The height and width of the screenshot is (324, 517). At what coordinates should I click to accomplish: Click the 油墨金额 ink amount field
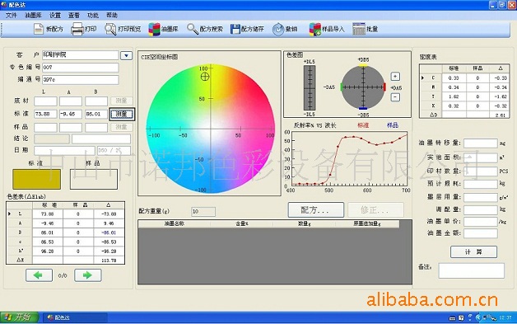[481, 233]
